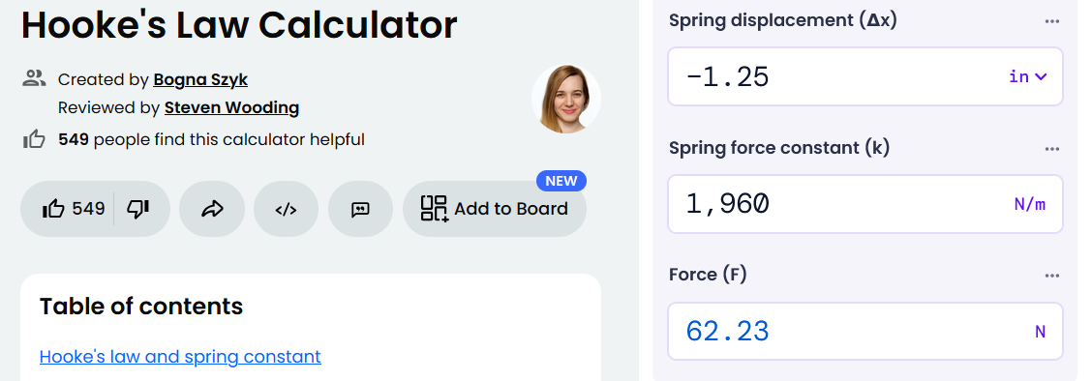Change the N/m unit selector
The image size is (1092, 381).
(1030, 204)
